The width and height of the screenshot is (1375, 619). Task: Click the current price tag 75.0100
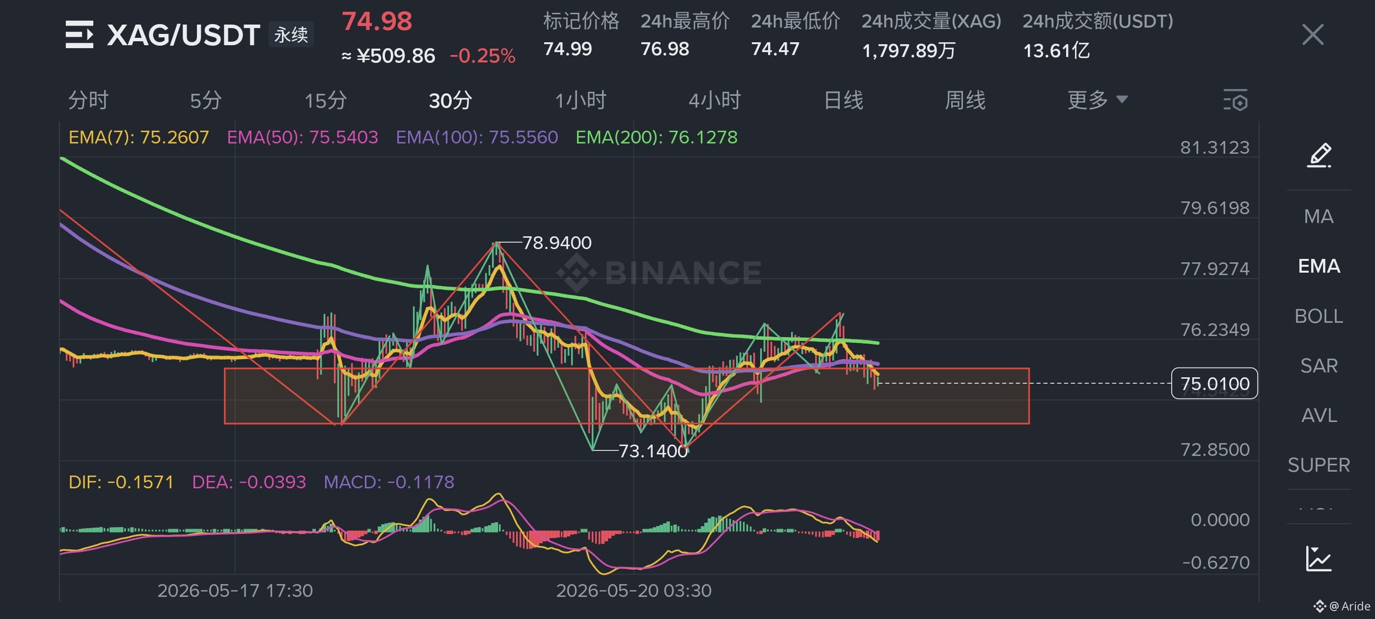coord(1214,384)
